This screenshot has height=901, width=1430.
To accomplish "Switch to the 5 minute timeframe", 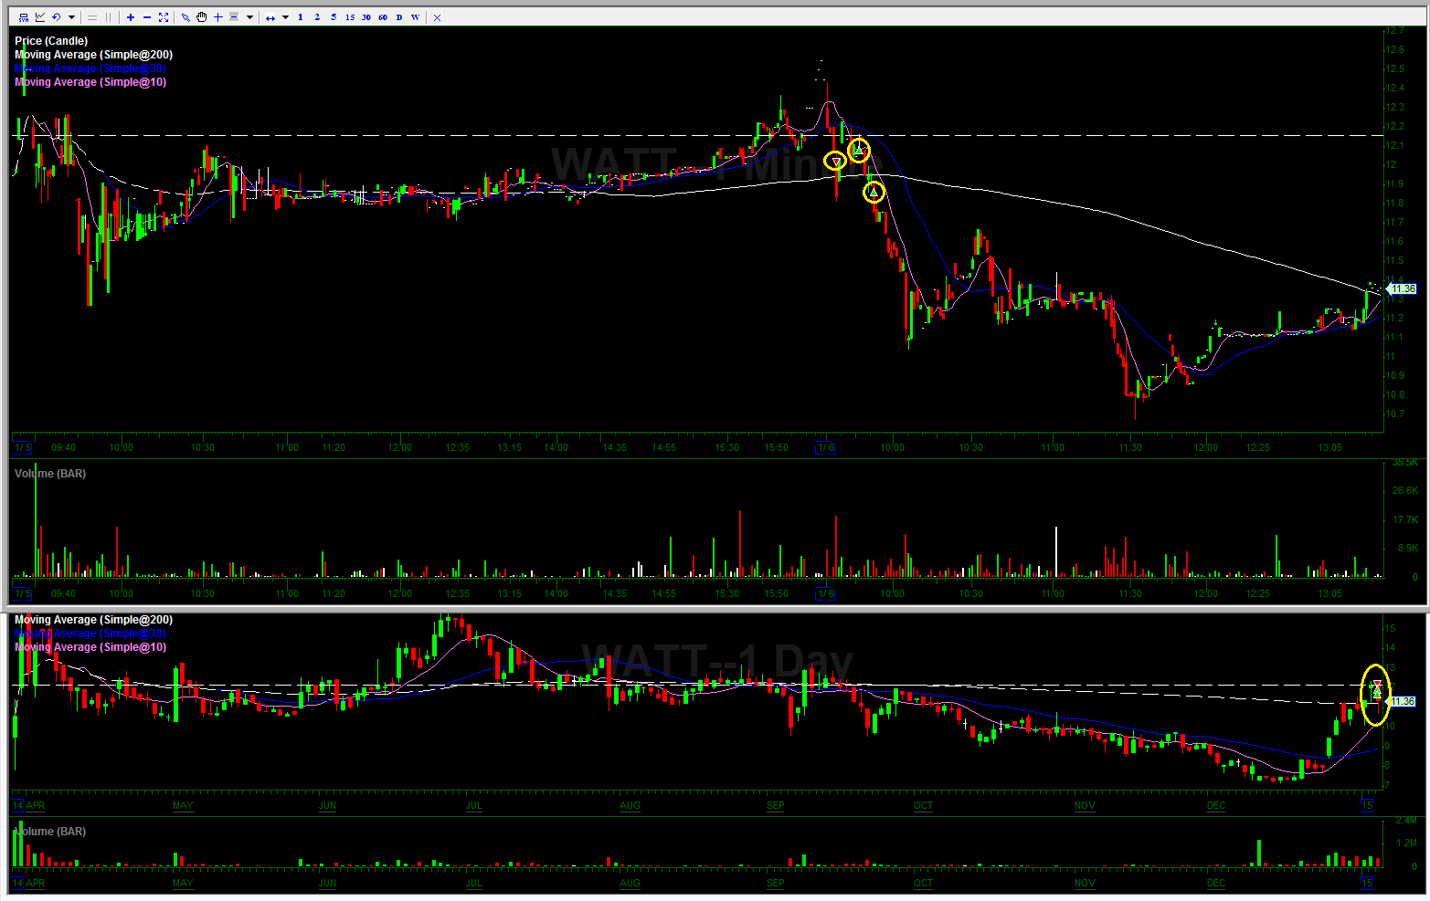I will [x=334, y=17].
